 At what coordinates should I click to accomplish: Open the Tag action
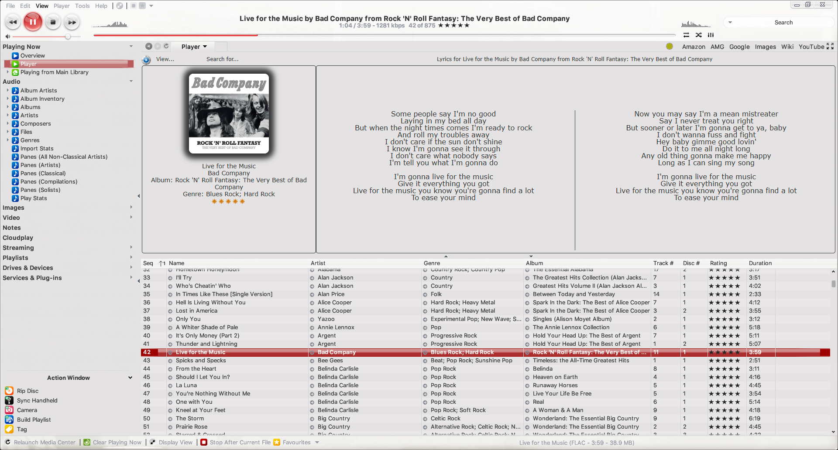(22, 429)
